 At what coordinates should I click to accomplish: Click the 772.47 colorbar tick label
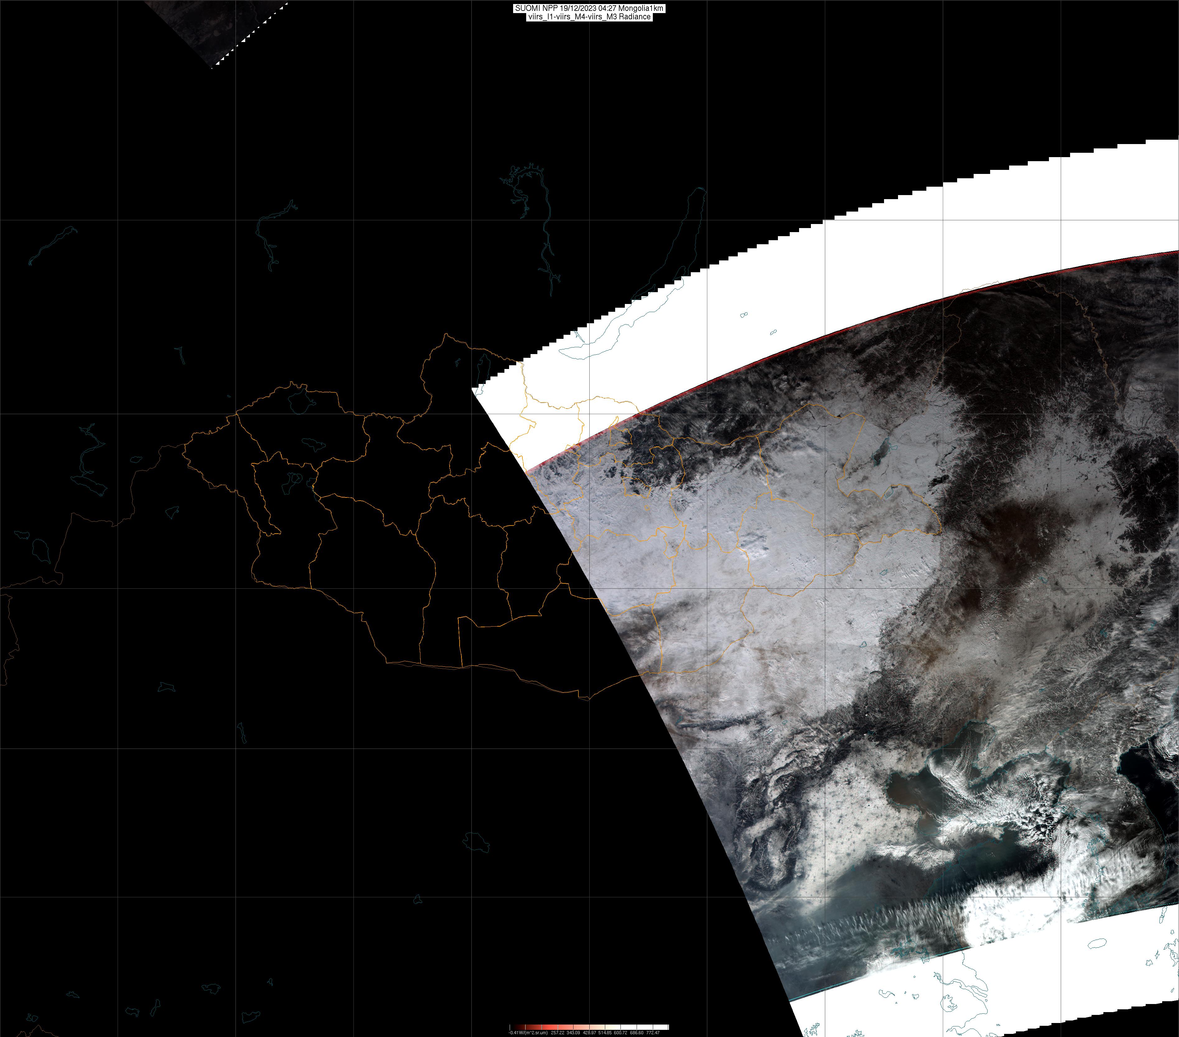point(653,1032)
